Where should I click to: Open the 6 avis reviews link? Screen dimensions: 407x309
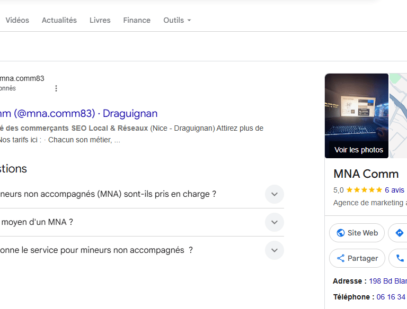pos(394,190)
